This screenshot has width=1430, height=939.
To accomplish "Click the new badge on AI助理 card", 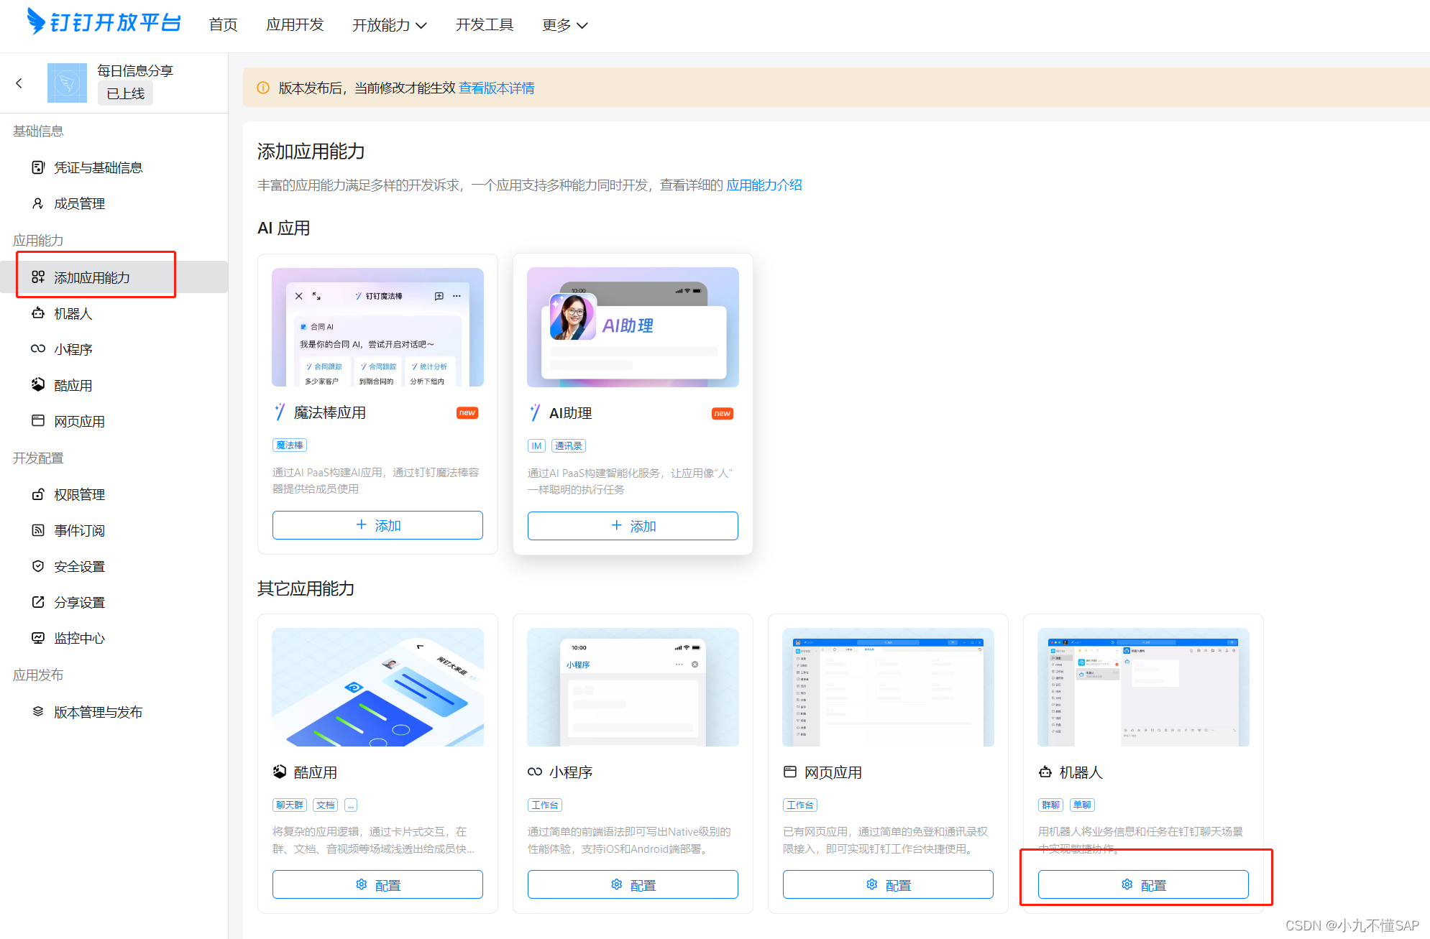I will 723,414.
